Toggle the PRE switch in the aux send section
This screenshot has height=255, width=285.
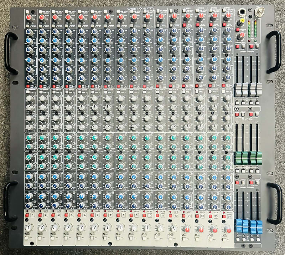(x=28, y=91)
